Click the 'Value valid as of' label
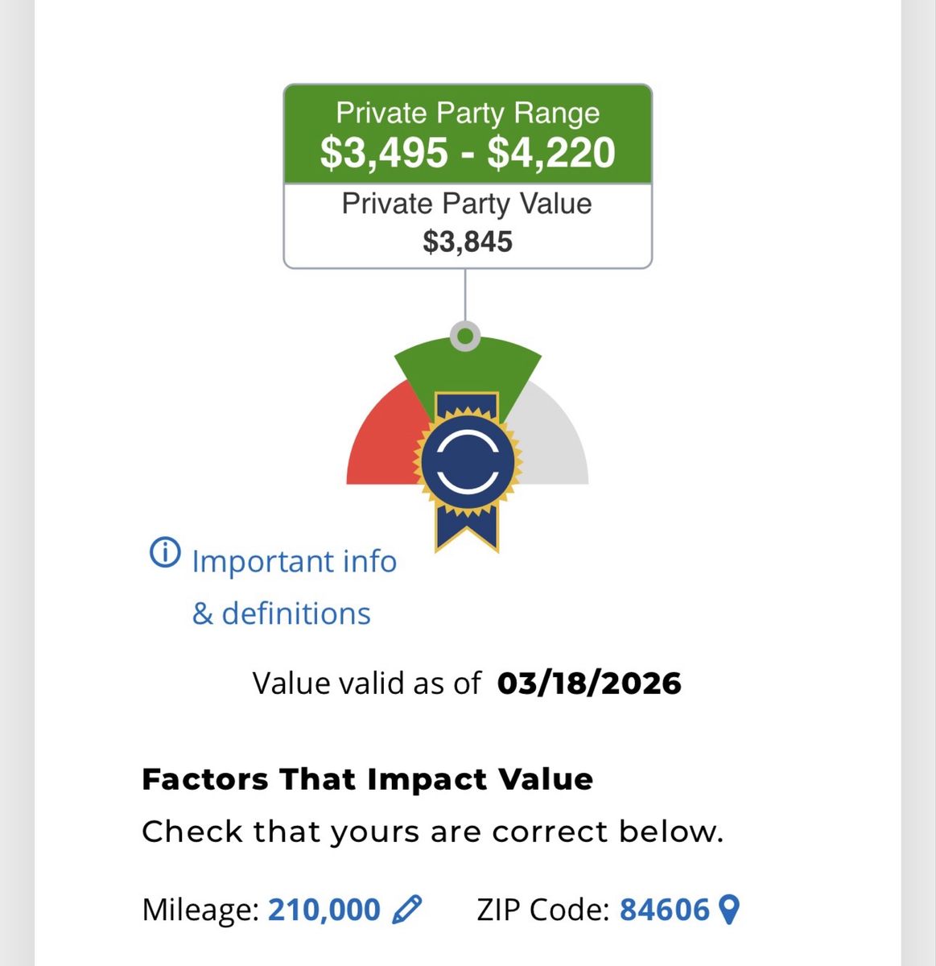Image resolution: width=936 pixels, height=966 pixels. pyautogui.click(x=366, y=683)
